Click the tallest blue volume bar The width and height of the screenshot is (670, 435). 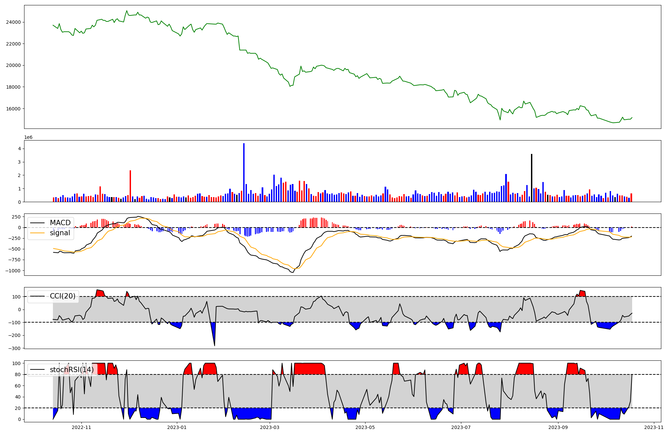point(244,172)
